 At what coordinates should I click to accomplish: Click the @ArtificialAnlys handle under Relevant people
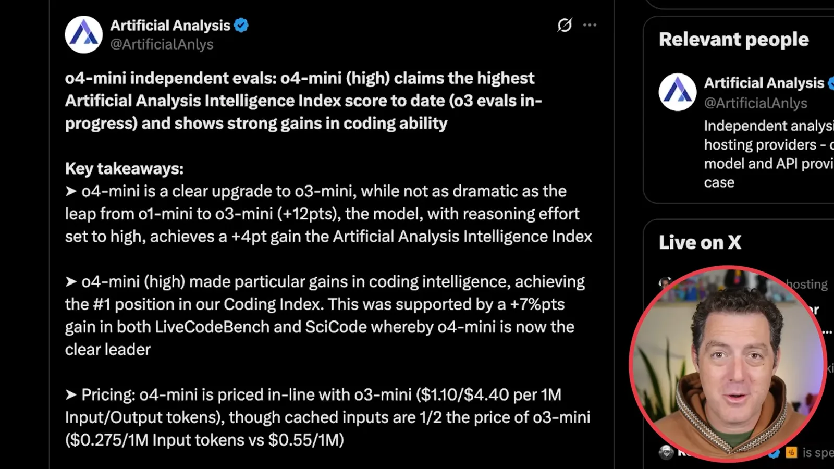click(755, 103)
